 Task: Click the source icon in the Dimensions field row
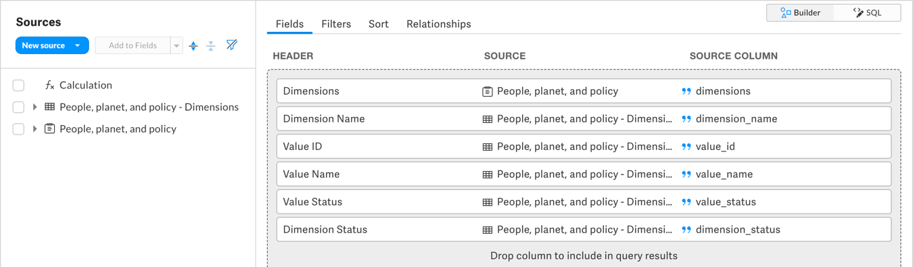487,91
